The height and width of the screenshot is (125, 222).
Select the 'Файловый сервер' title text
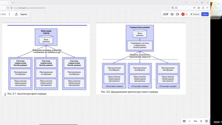click(x=46, y=32)
